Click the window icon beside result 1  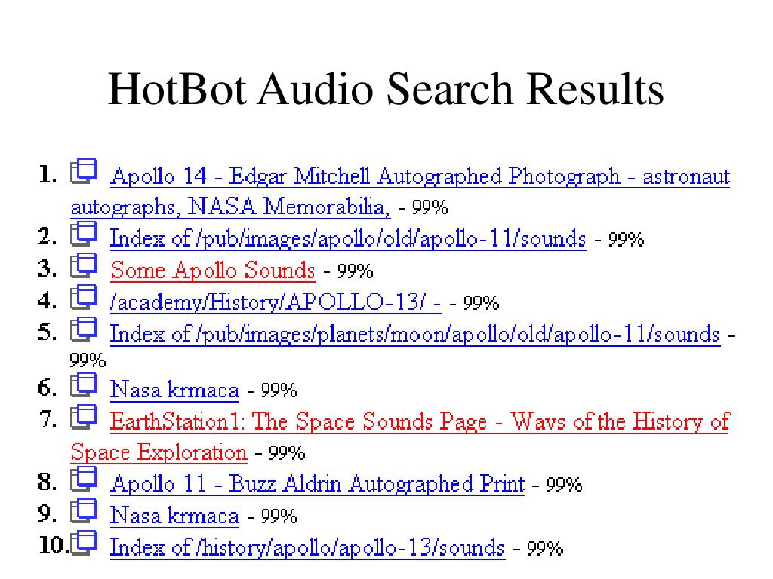point(84,171)
